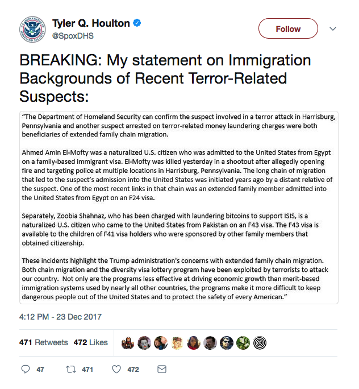Retweet using the retweet arrows icon
359x389 pixels.
71,370
